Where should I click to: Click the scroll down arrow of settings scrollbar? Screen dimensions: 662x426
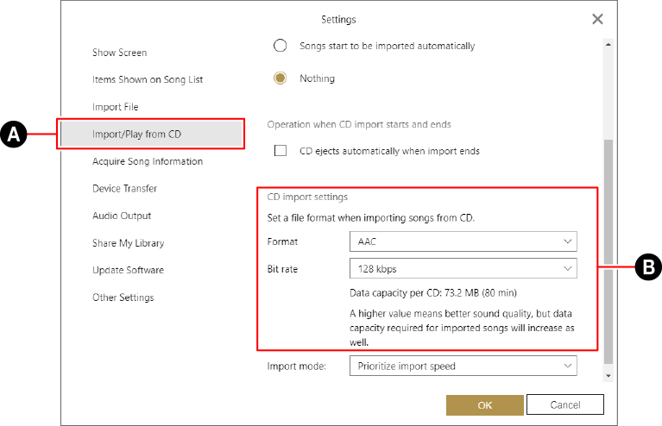(x=608, y=376)
